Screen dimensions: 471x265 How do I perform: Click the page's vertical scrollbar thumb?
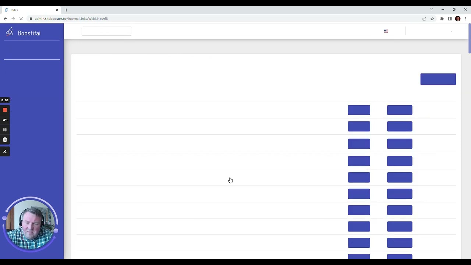coord(469,39)
